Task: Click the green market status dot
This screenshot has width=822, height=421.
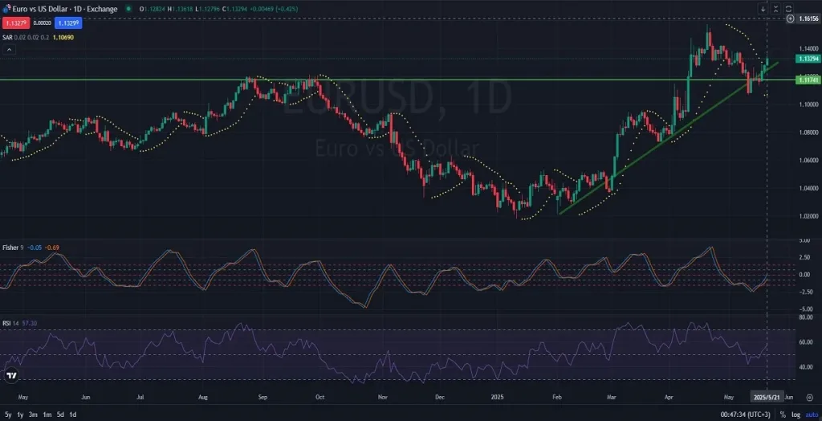Action: 128,9
